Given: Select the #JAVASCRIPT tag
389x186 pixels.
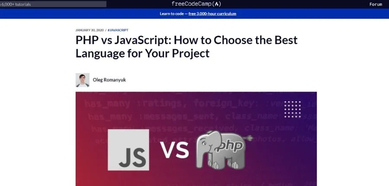Looking at the screenshot, I should tap(118, 30).
